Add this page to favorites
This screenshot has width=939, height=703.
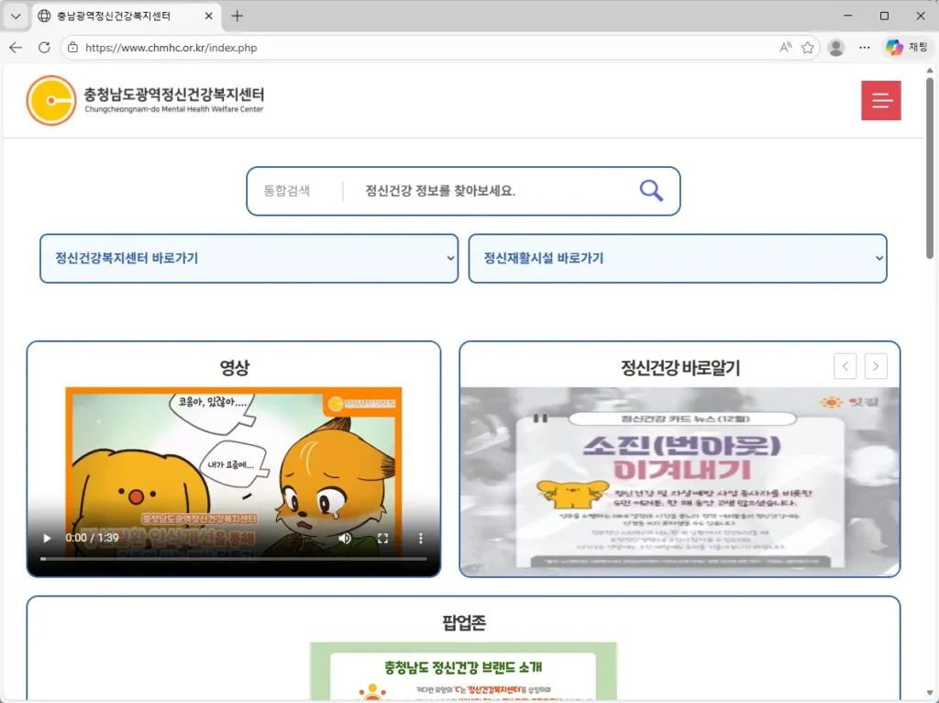coord(808,48)
